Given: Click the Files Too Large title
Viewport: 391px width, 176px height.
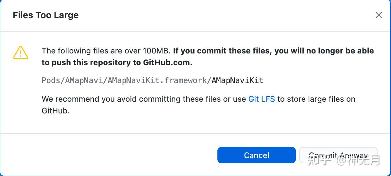Looking at the screenshot, I should 46,15.
